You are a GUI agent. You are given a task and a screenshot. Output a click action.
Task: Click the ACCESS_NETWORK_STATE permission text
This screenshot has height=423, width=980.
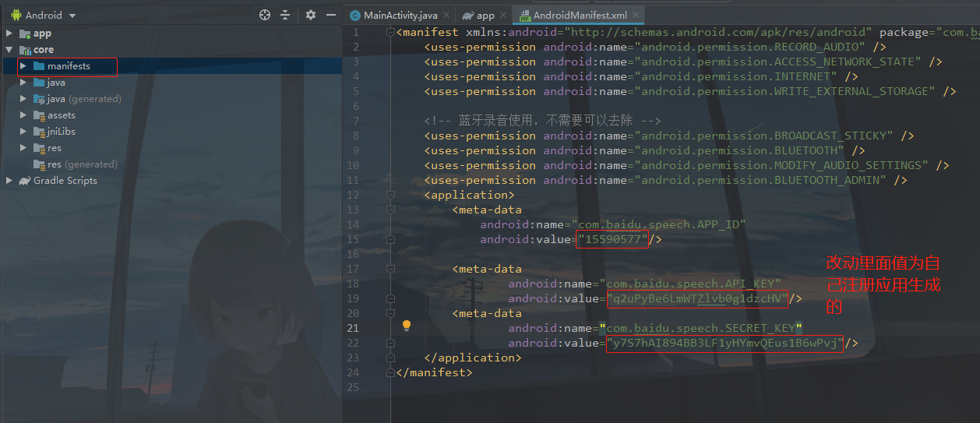coord(781,62)
